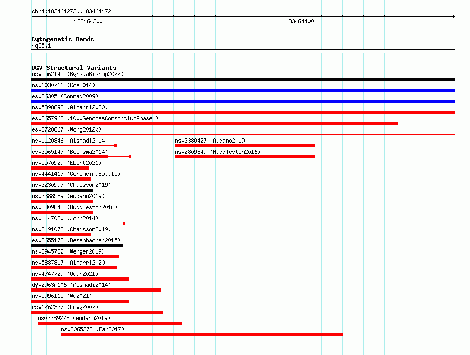470x355 pixels.
Task: Click the 183464400 ruler position label
Action: 299,21
